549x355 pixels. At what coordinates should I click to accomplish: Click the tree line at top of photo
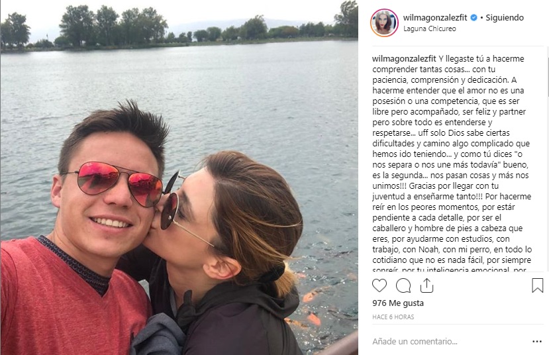[179, 30]
